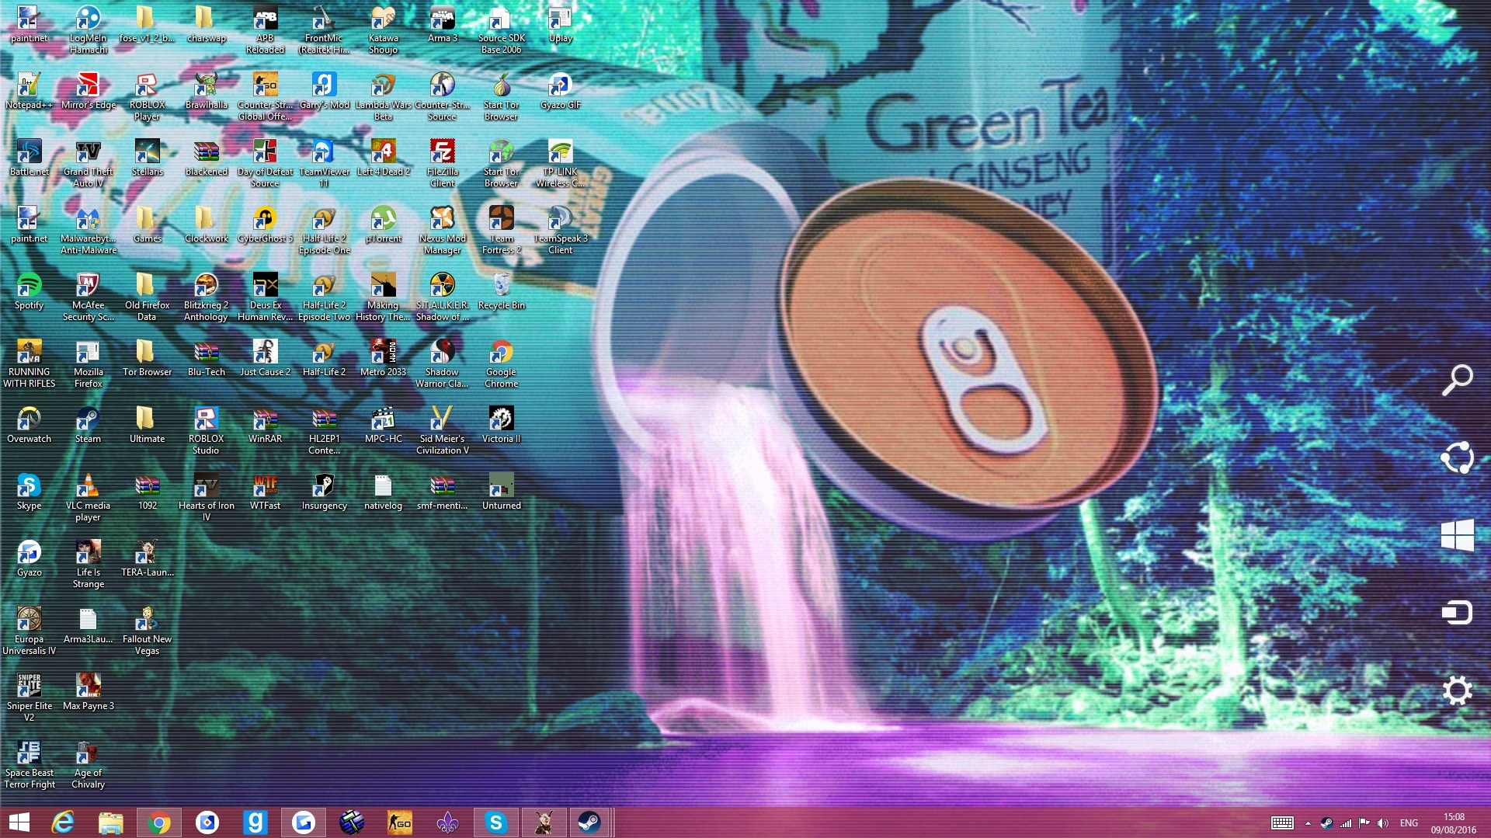This screenshot has width=1491, height=838.
Task: Open the ENG input language switcher
Action: coord(1409,823)
